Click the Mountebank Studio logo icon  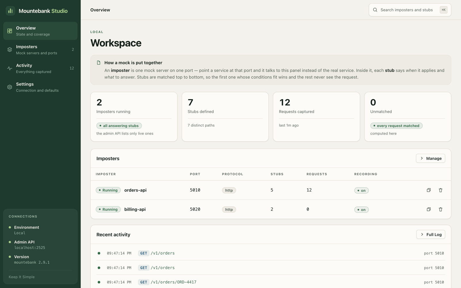[x=10, y=11]
